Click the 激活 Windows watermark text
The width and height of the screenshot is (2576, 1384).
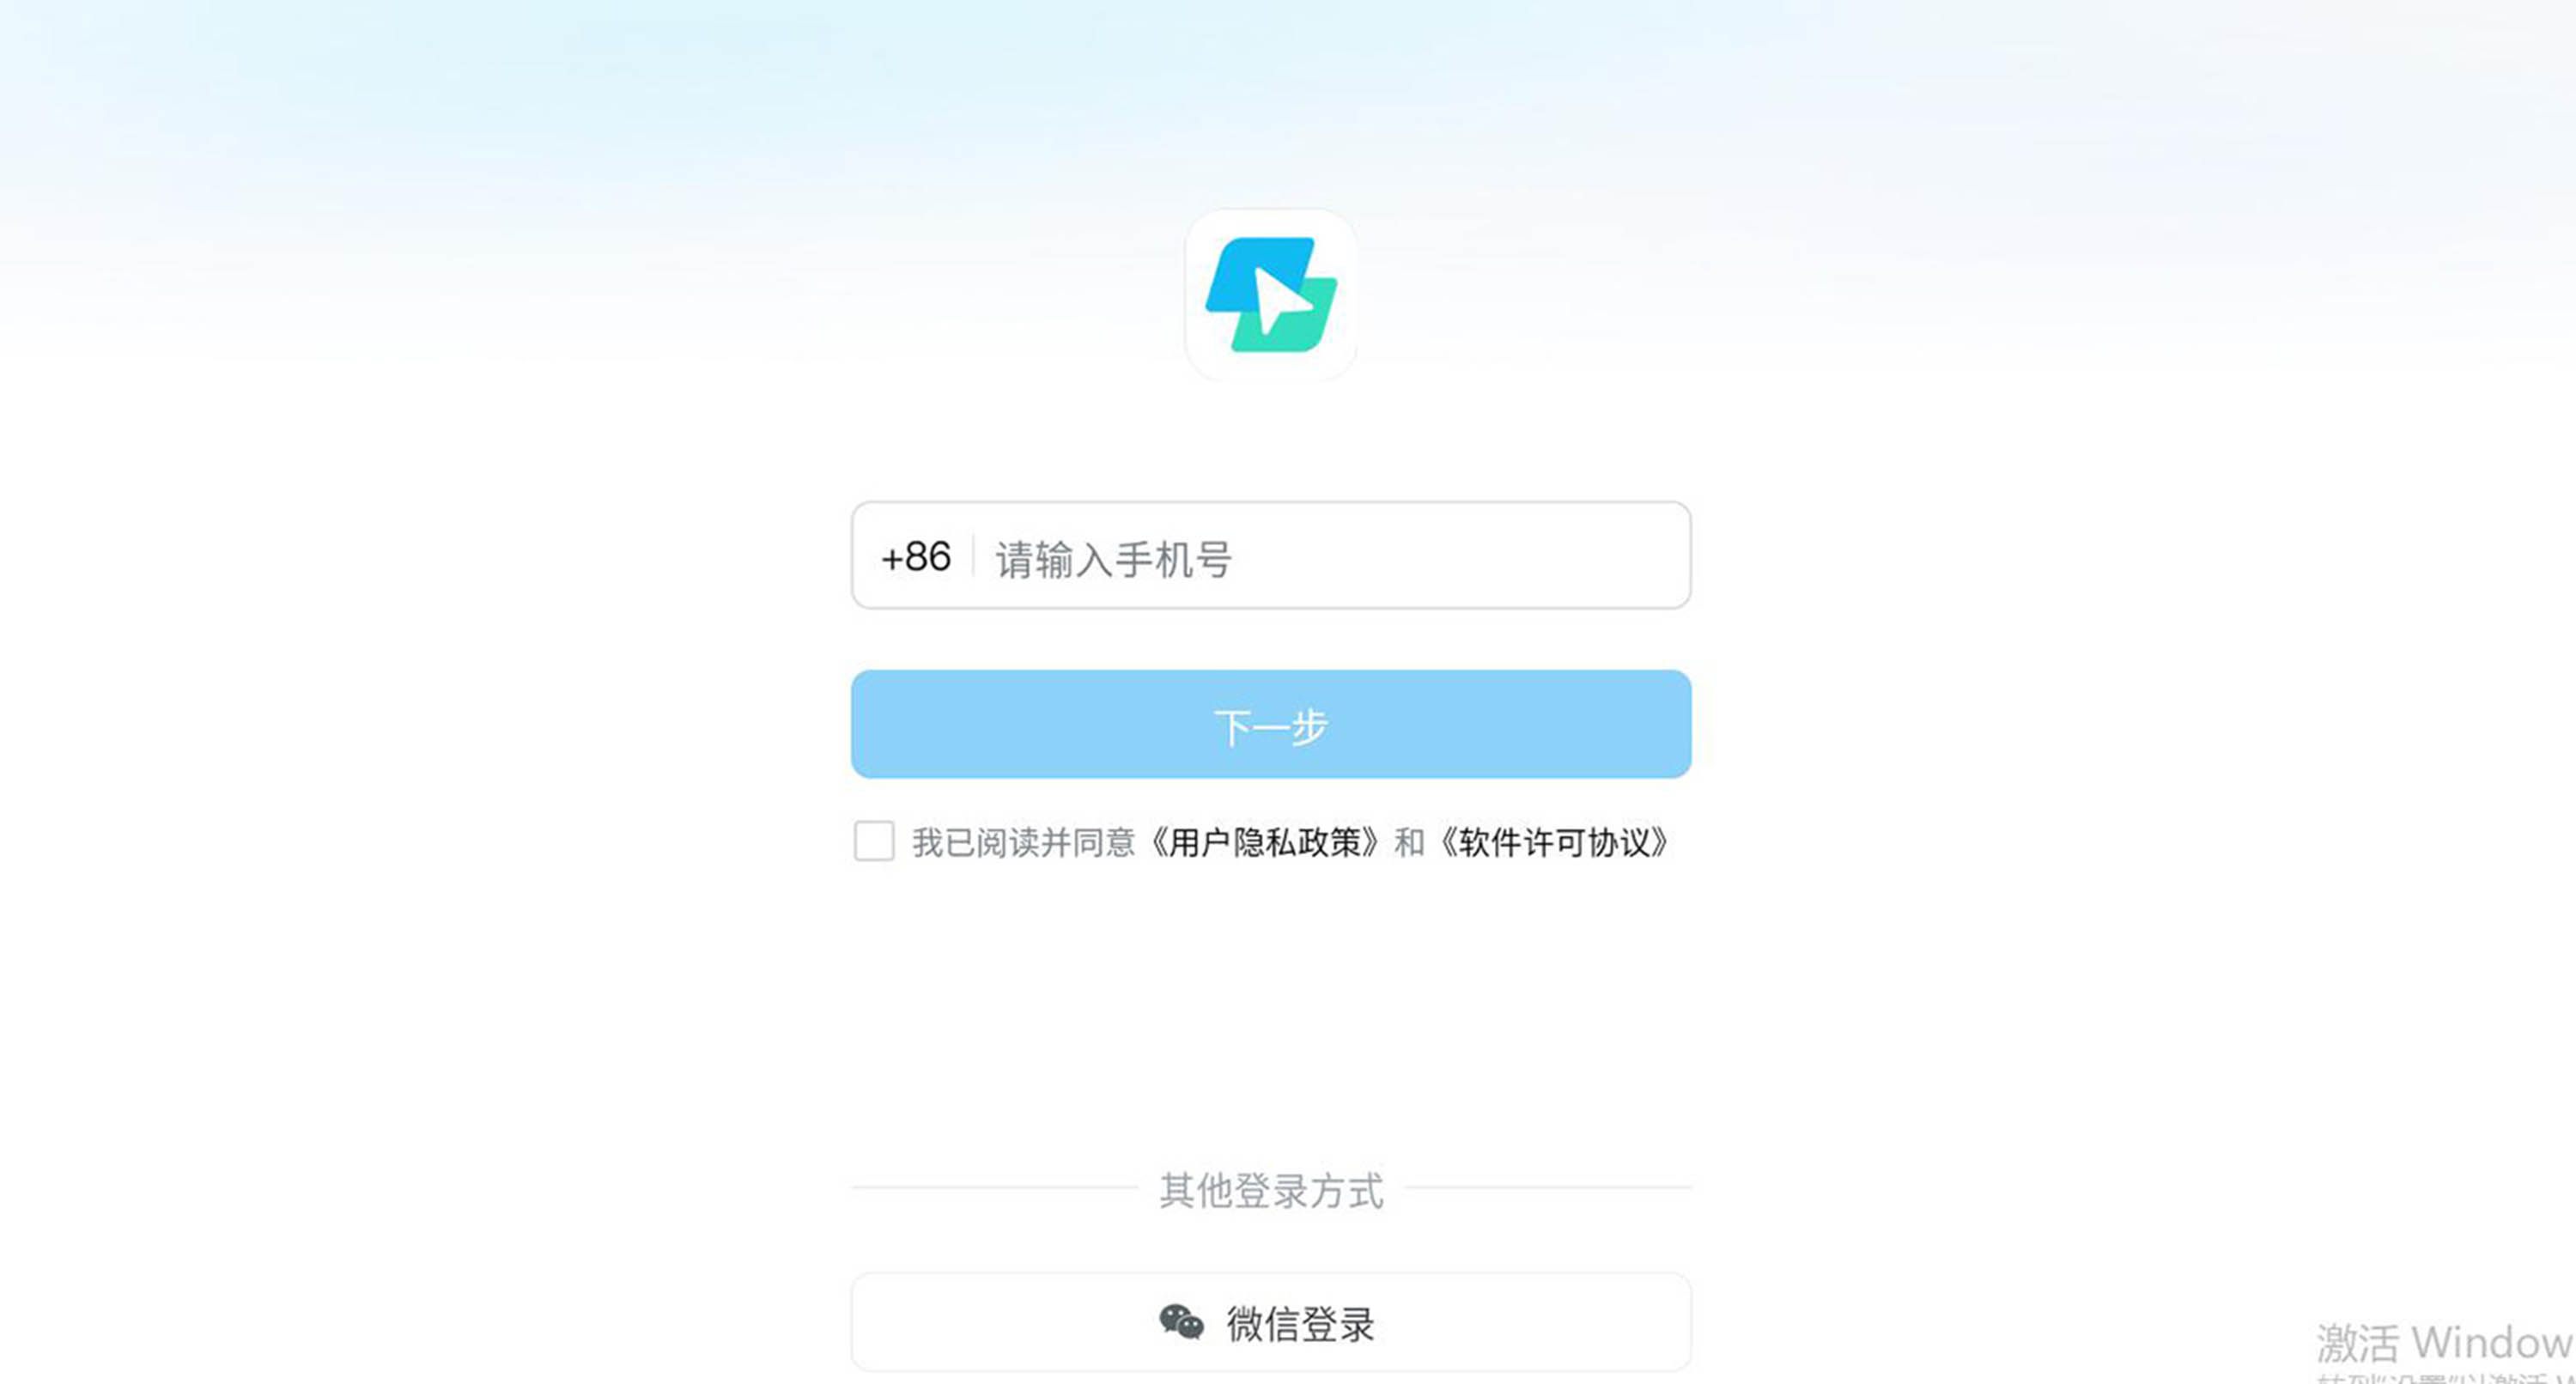coord(2445,1343)
